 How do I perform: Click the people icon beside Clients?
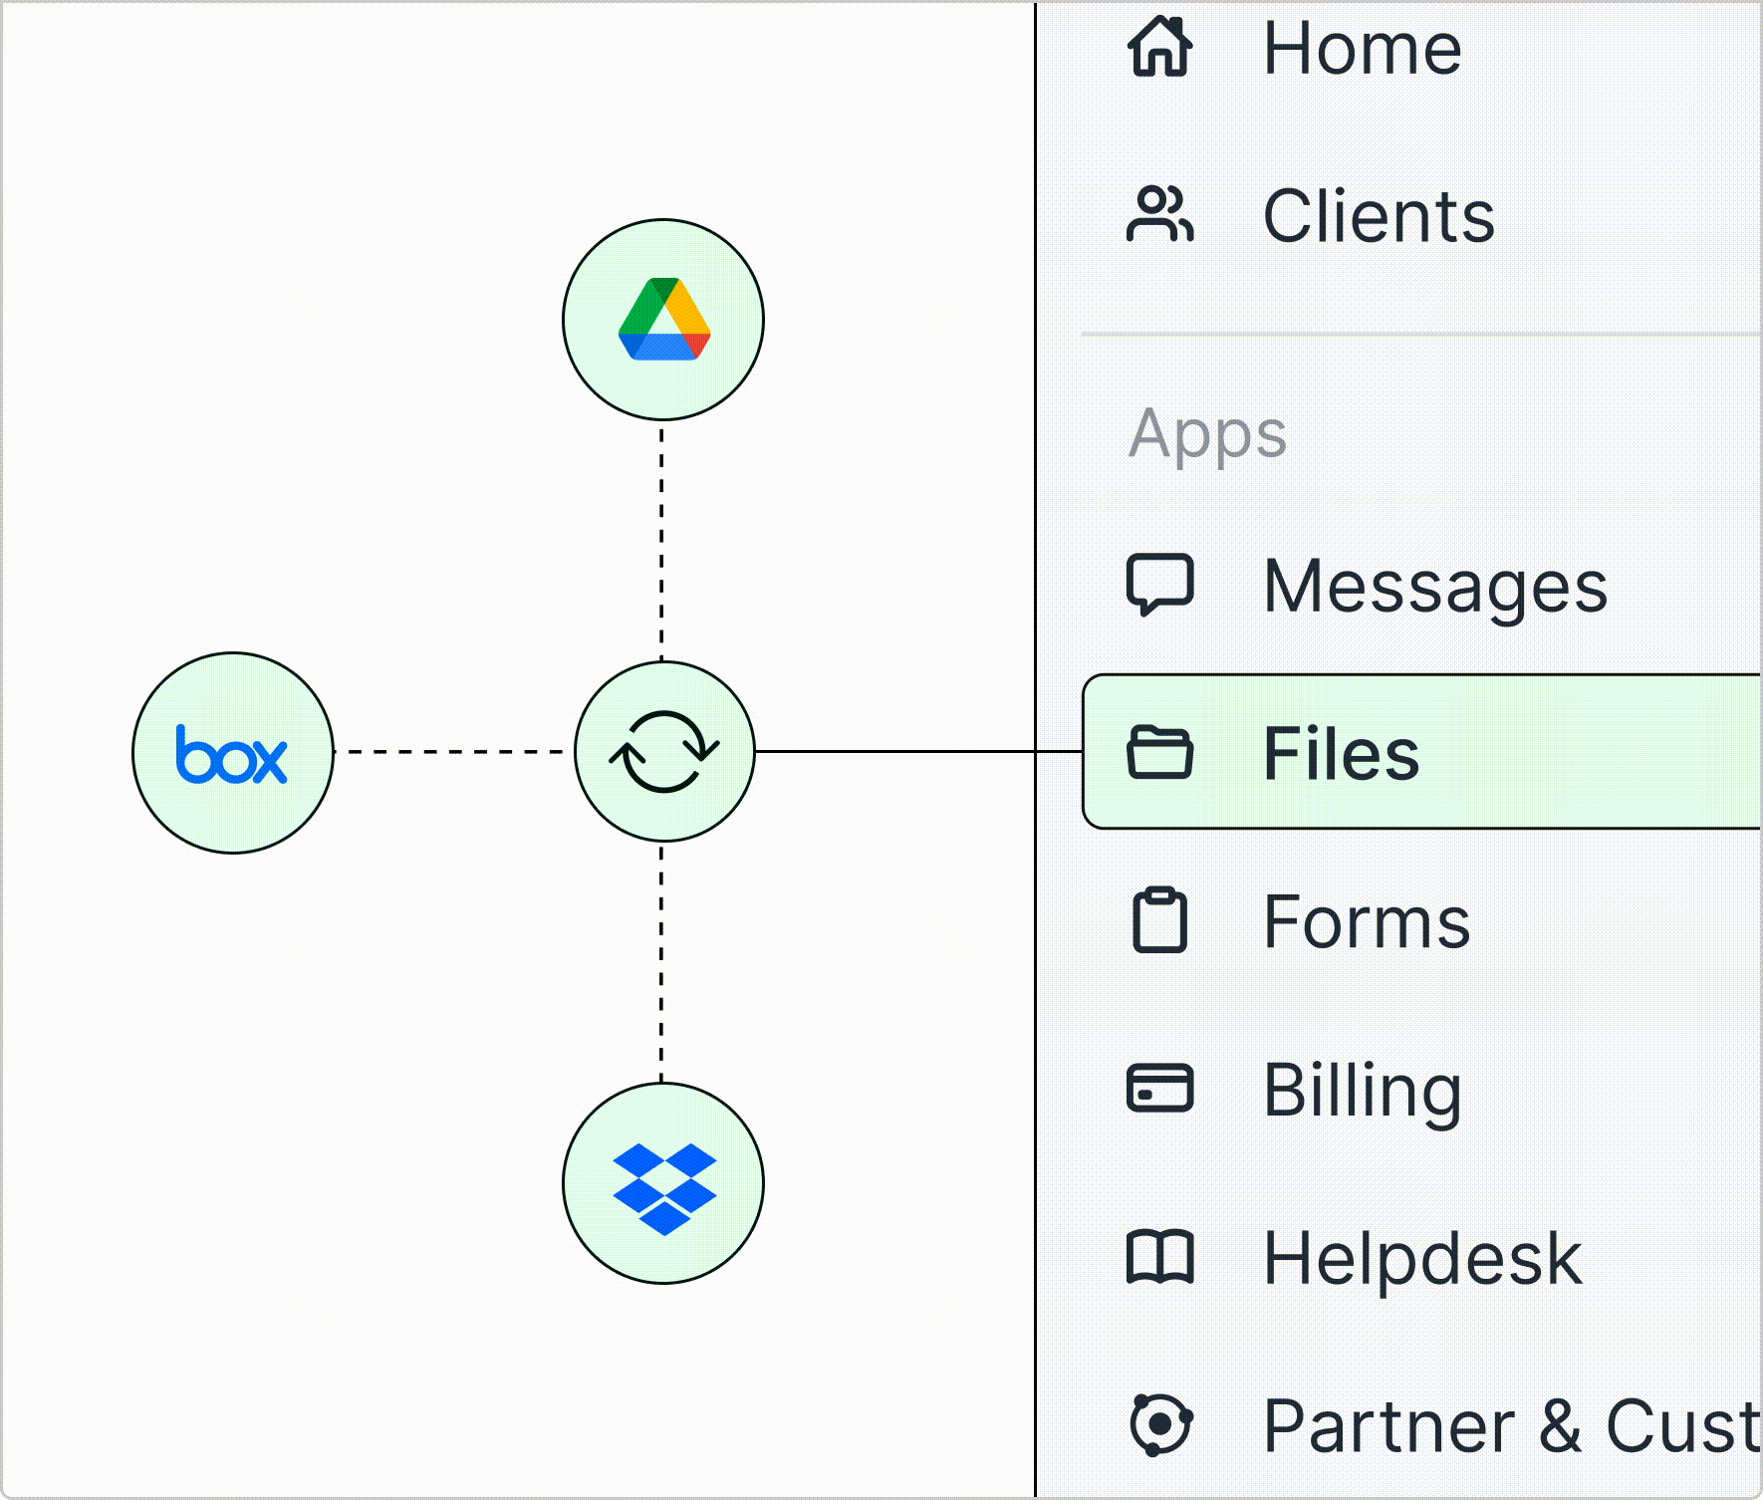tap(1159, 215)
